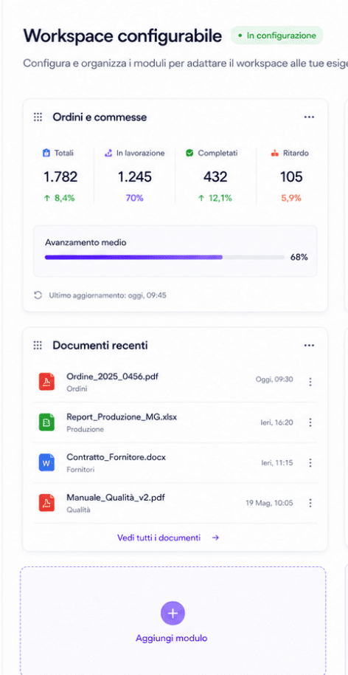
Task: Open the options menu for Ordine_2025_0456.pdf
Action: click(x=310, y=382)
